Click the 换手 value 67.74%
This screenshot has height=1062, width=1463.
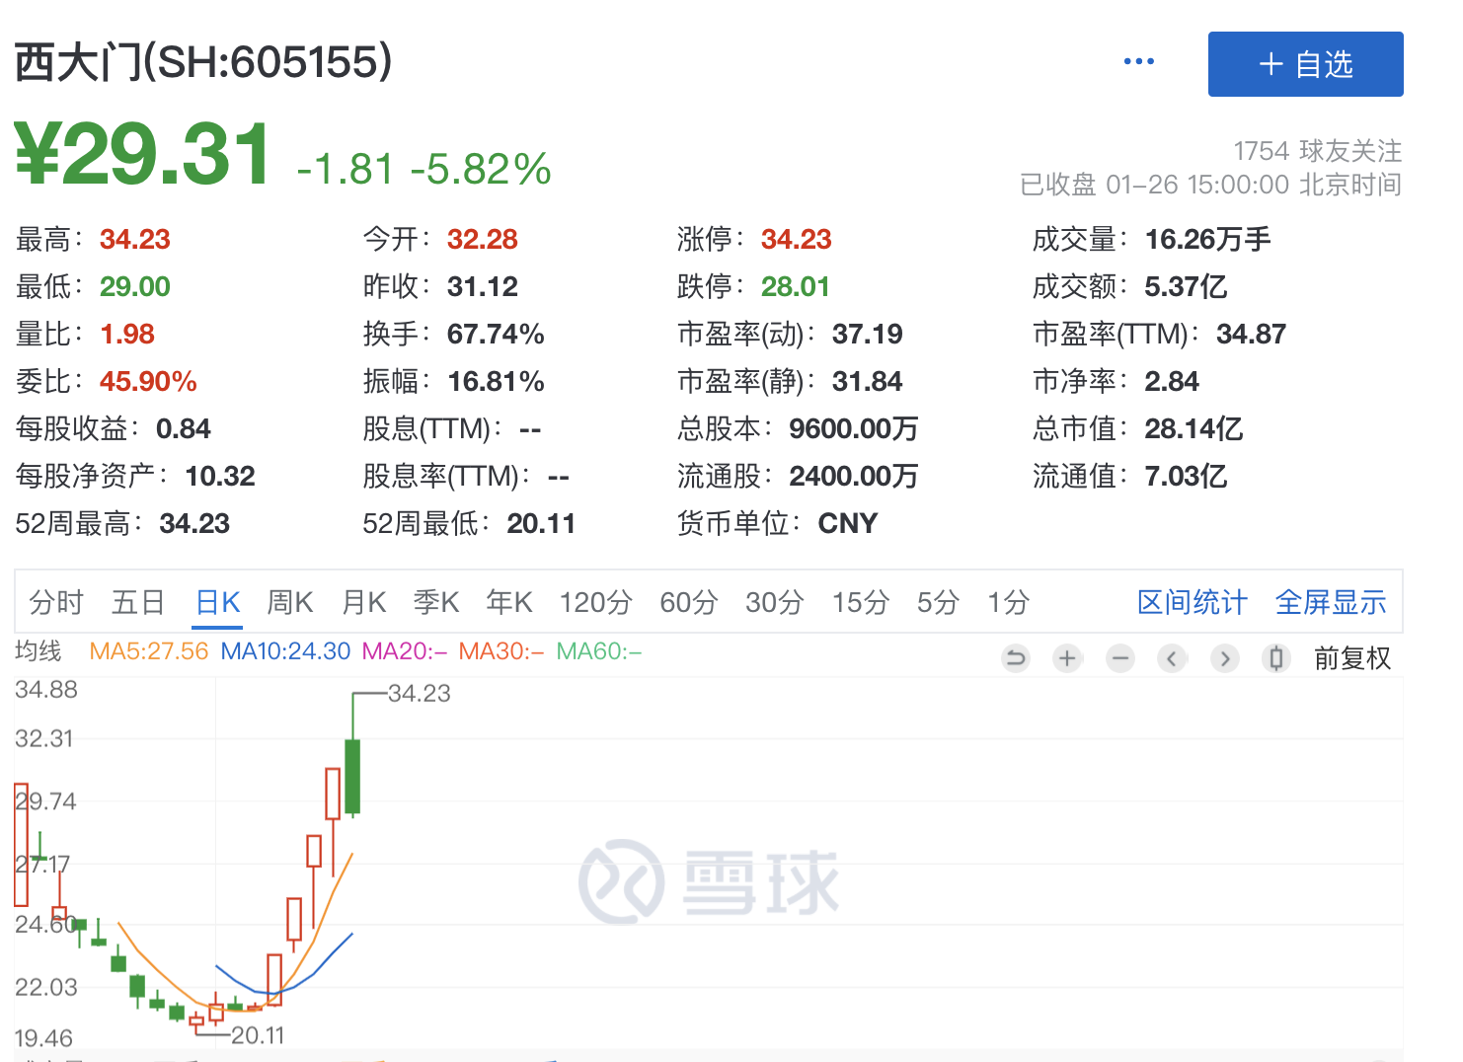point(496,334)
